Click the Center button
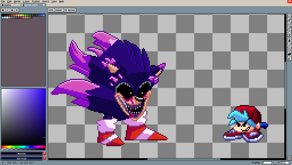The image size is (292, 165). pos(59,10)
